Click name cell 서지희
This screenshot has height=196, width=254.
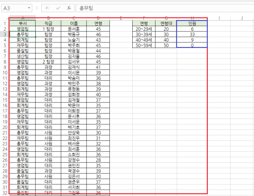[74, 187]
